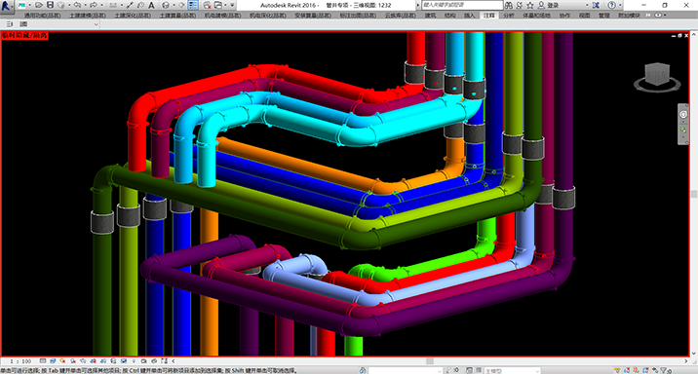Open the 机电建模(品茗) ribbon tab

pyautogui.click(x=222, y=16)
